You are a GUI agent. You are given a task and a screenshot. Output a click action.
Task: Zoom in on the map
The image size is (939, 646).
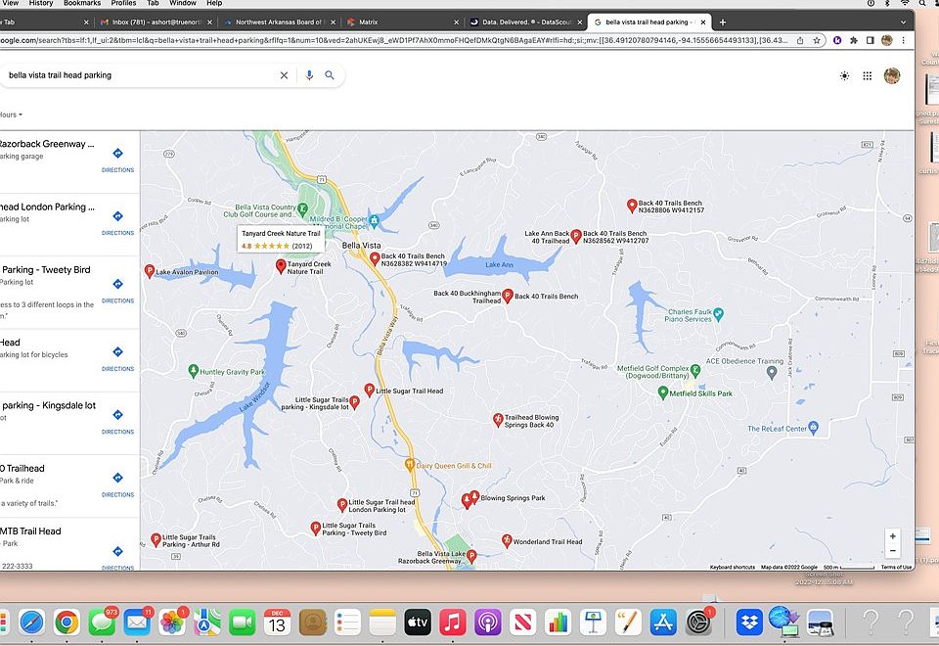tap(892, 536)
